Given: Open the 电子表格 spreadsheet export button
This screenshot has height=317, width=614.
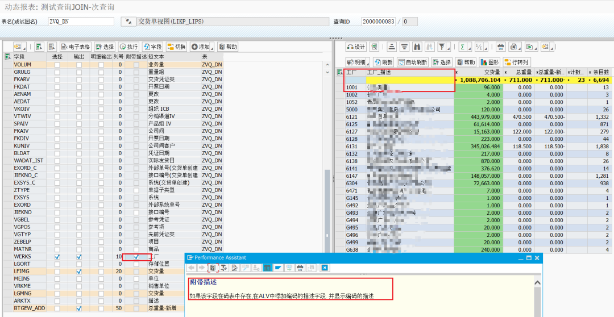Looking at the screenshot, I should pos(76,47).
